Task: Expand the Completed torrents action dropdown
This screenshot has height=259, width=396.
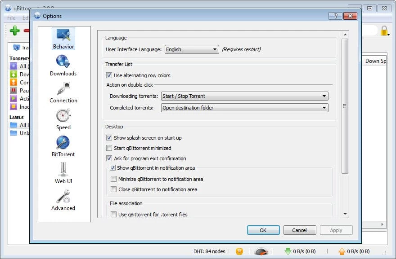Action: click(x=244, y=108)
